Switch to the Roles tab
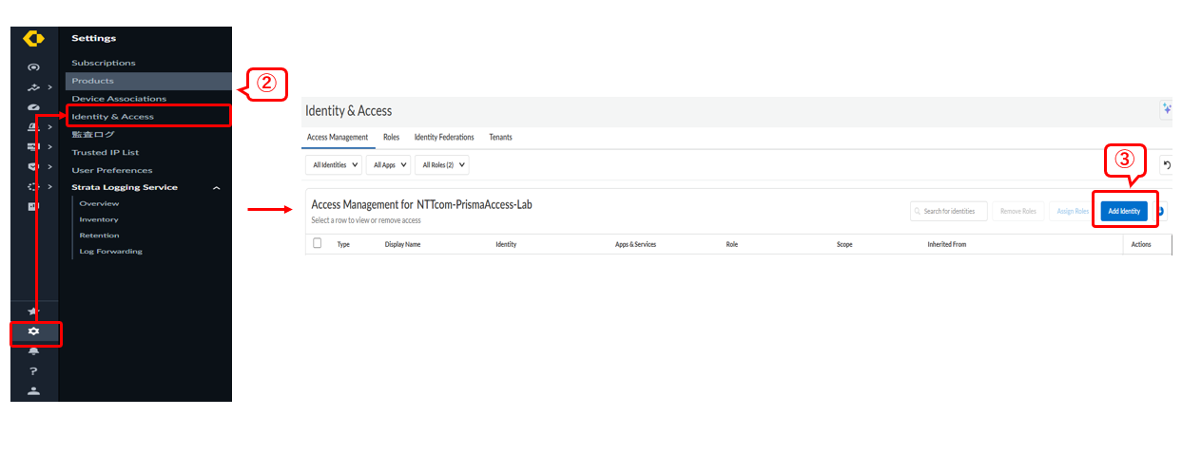Viewport: 1182px width, 454px height. (391, 137)
